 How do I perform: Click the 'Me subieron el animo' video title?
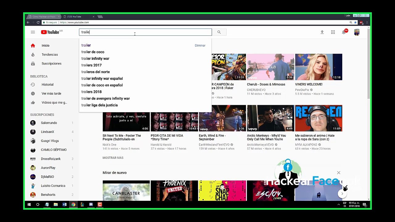pyautogui.click(x=315, y=138)
